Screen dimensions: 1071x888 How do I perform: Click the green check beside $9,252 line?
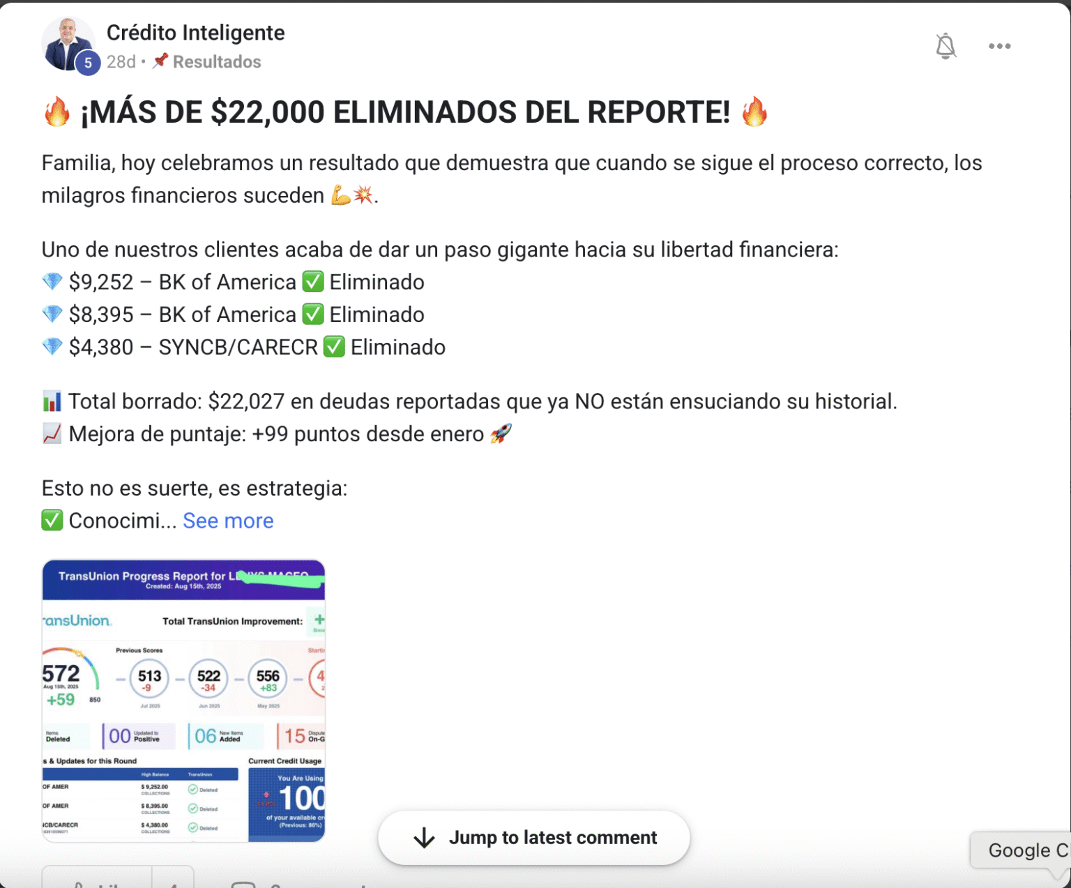(313, 282)
